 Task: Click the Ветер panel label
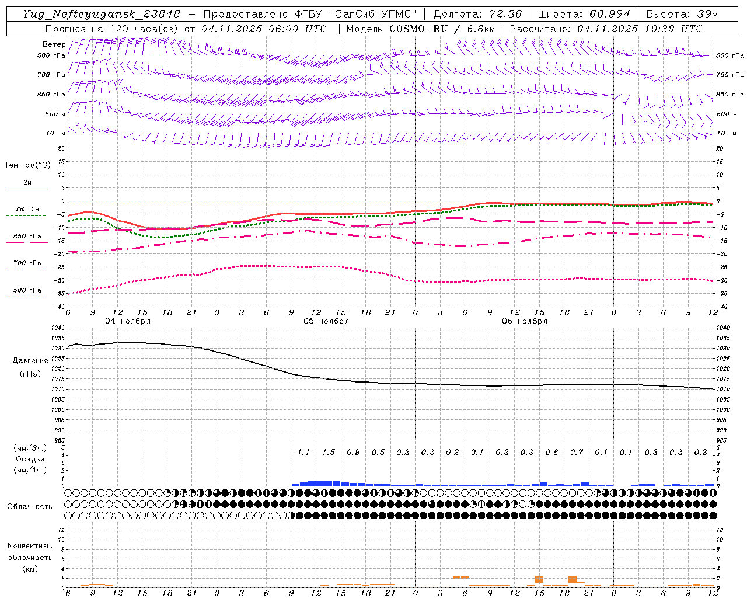click(x=54, y=44)
